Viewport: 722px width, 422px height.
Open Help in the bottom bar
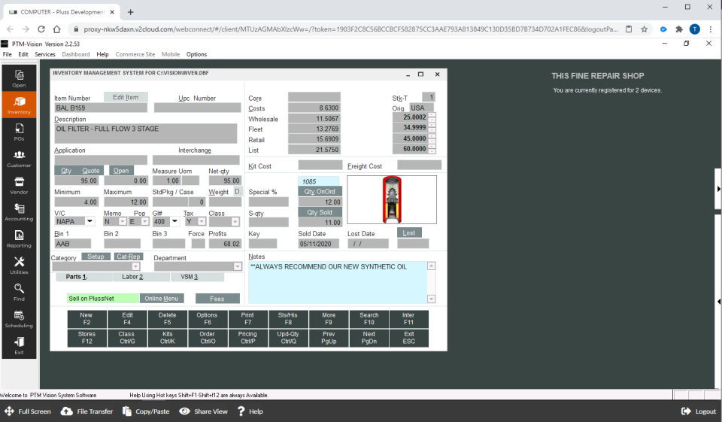(250, 411)
